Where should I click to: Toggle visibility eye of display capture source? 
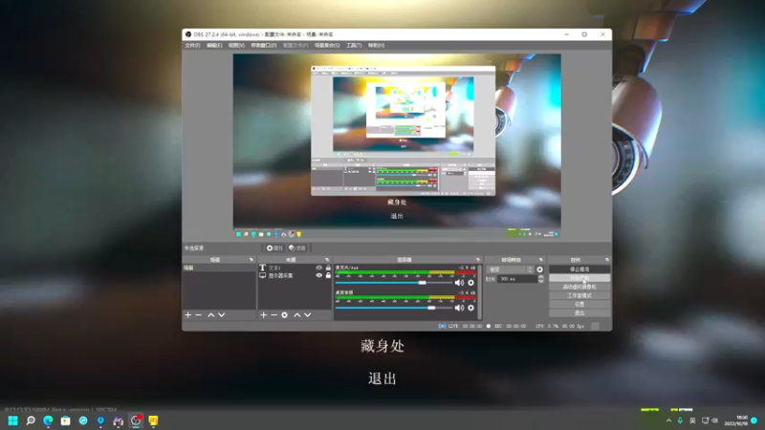(x=319, y=275)
